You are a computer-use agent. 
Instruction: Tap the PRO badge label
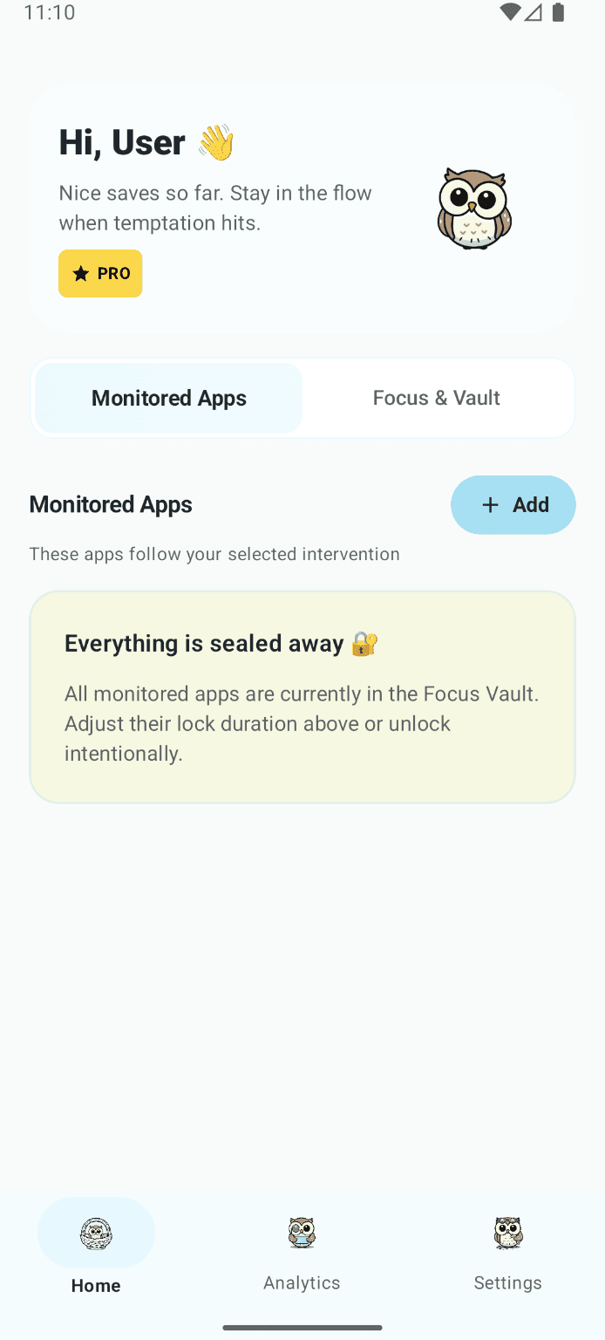(x=113, y=274)
